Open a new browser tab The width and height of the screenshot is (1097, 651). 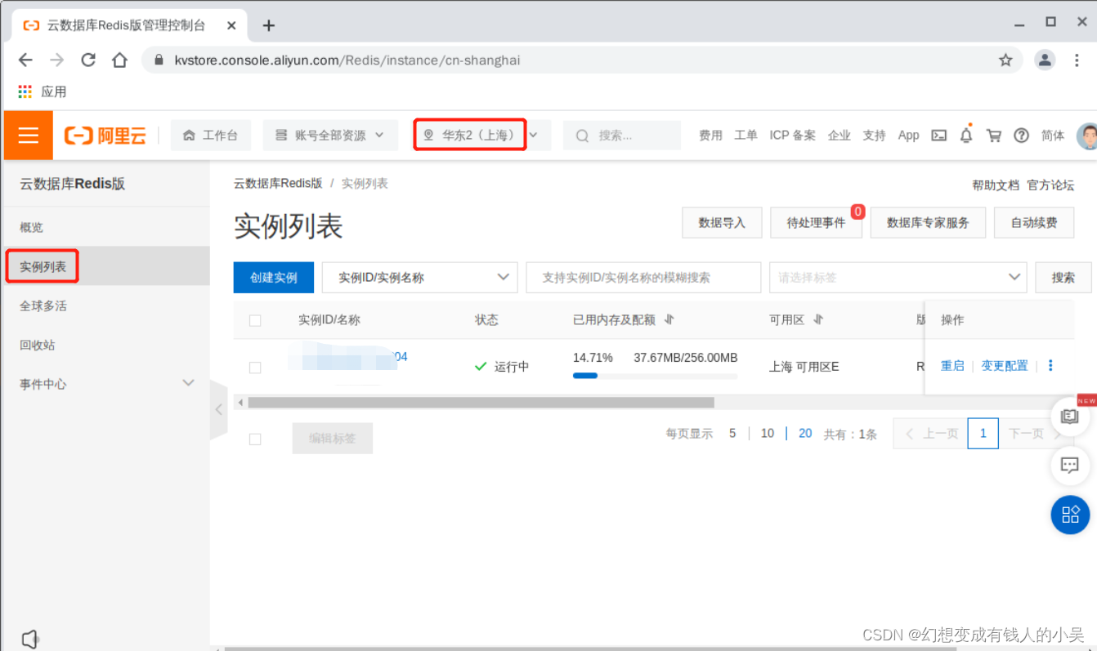(x=269, y=25)
